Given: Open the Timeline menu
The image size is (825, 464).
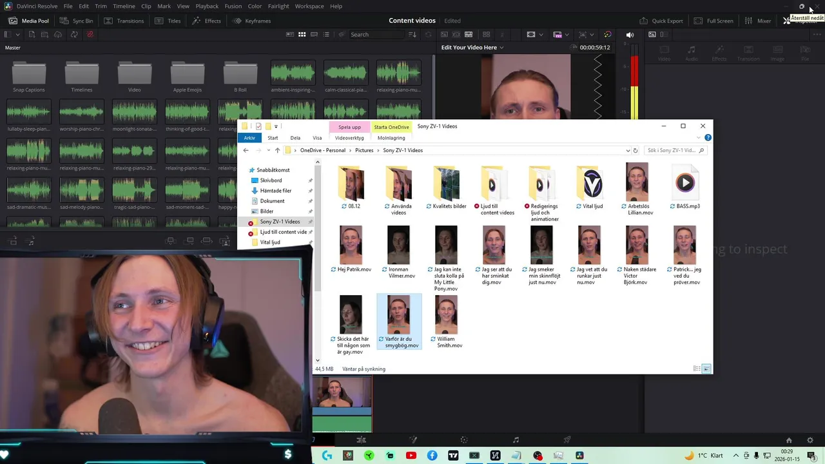Looking at the screenshot, I should point(124,6).
